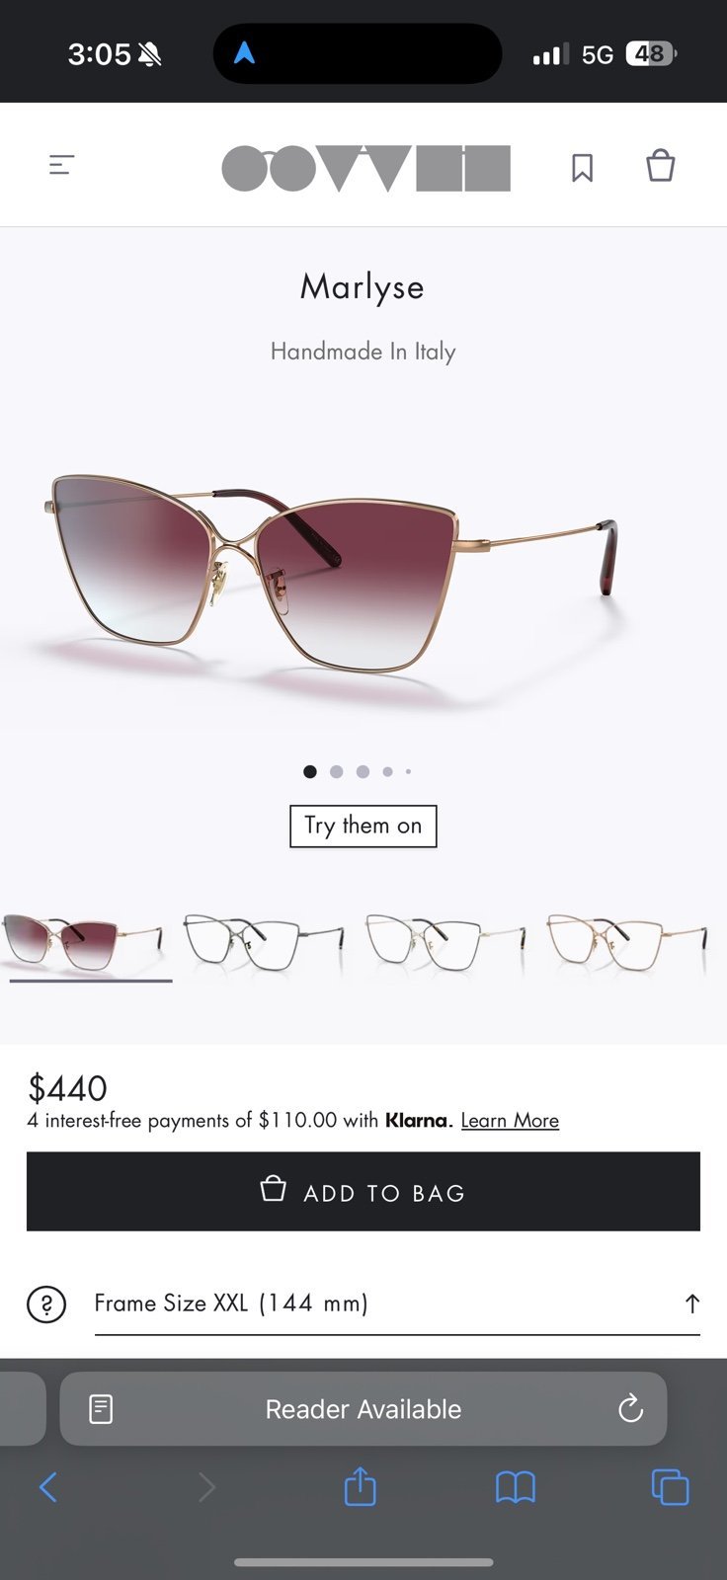
Task: Expand the Frame Size XXL (144 mm) selector
Action: tap(397, 1304)
